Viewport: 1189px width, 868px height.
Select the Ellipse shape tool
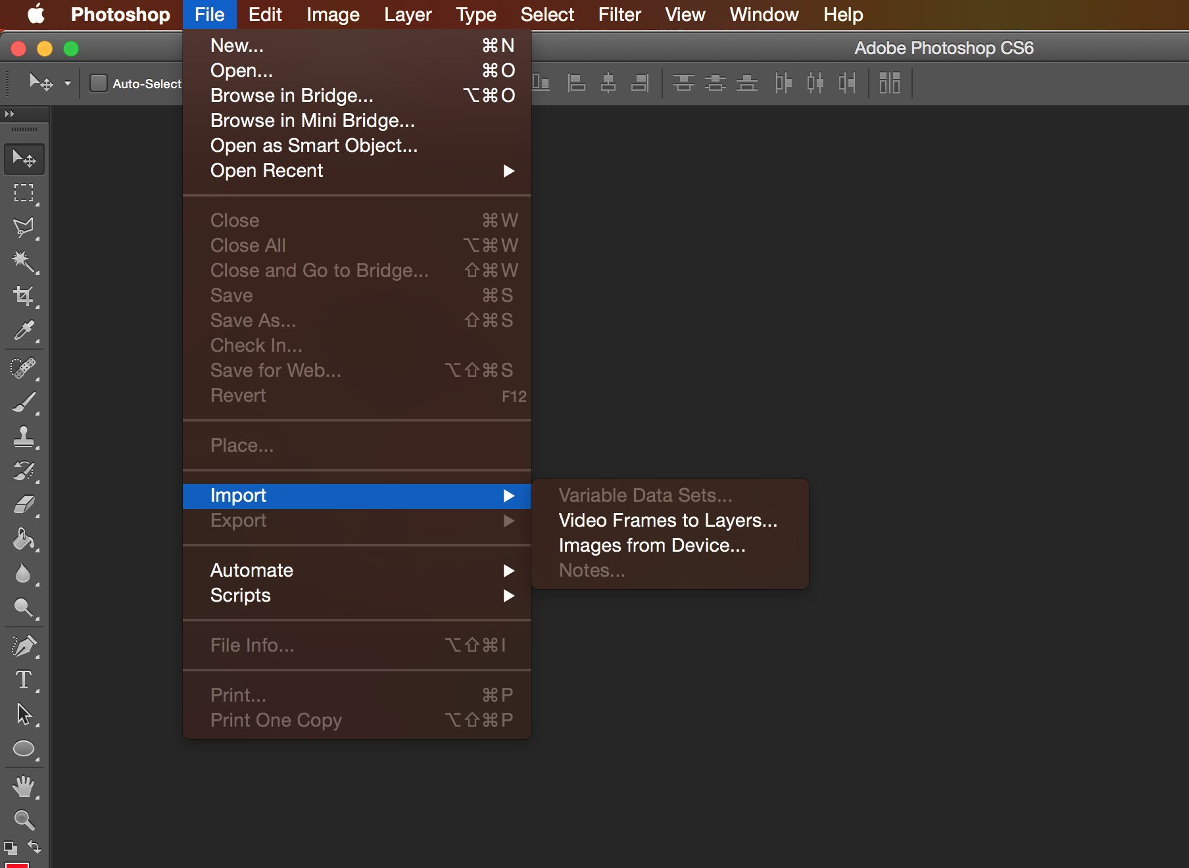(24, 748)
